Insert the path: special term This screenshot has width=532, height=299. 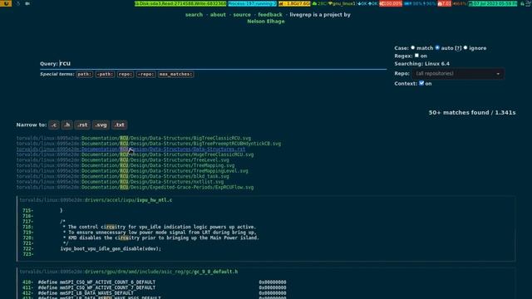85,74
